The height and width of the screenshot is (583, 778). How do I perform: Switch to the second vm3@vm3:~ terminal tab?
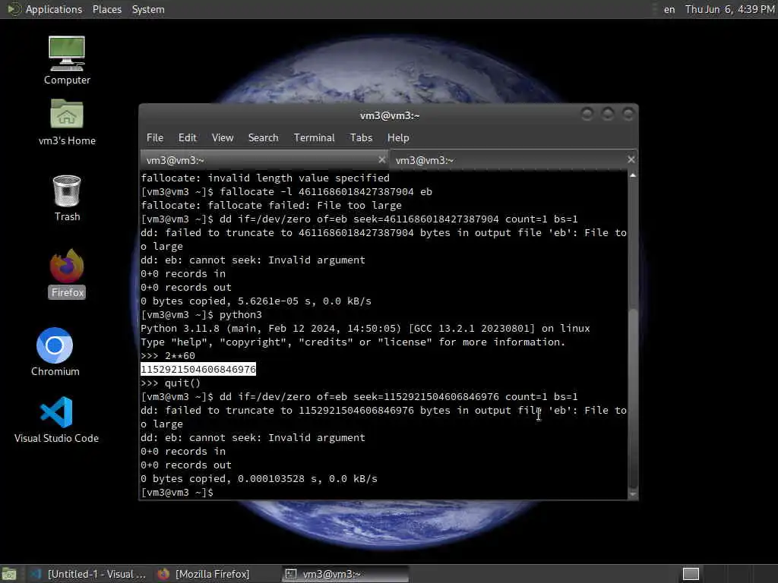513,160
